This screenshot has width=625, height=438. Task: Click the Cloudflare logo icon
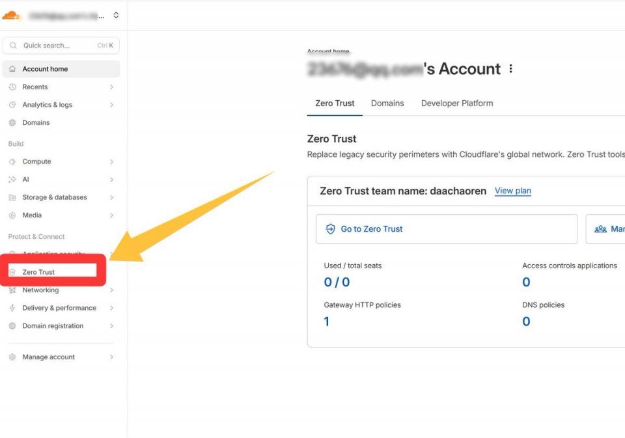12,15
